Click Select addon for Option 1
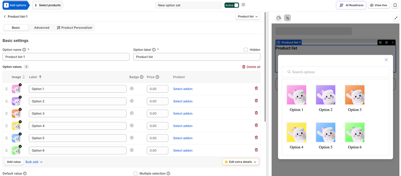 tap(183, 89)
